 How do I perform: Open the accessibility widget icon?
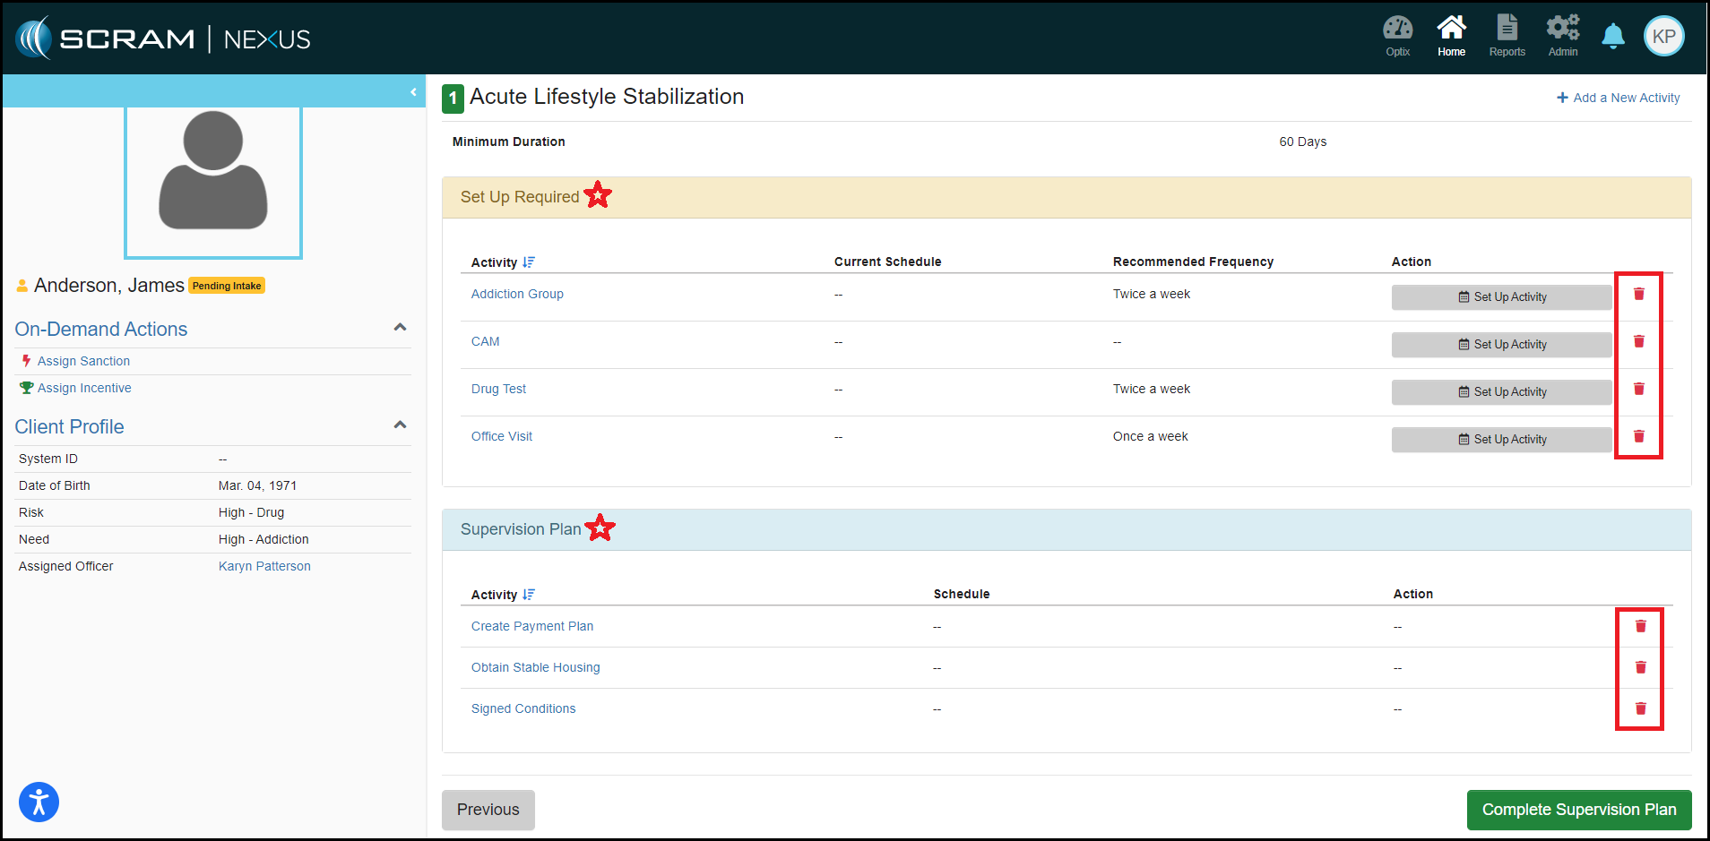39,802
